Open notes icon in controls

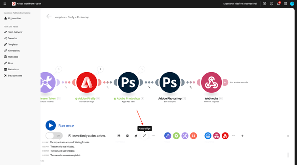136,136
